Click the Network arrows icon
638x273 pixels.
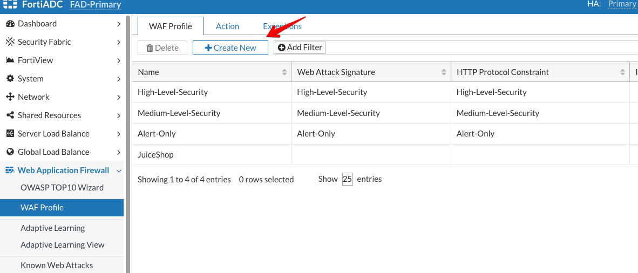pyautogui.click(x=10, y=97)
